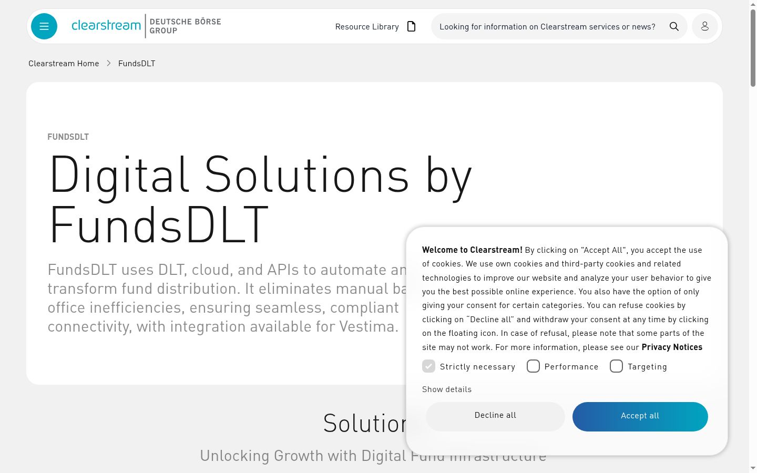Click the Resource Library link
The image size is (757, 473).
pyautogui.click(x=367, y=27)
